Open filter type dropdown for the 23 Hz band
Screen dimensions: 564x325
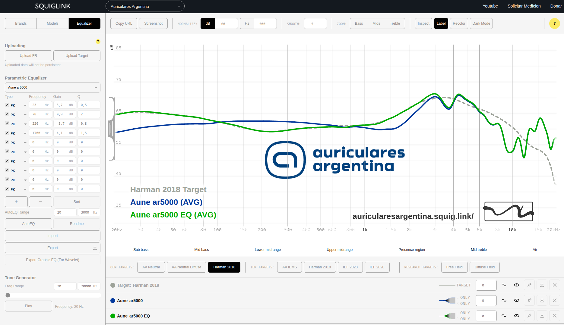tap(18, 105)
